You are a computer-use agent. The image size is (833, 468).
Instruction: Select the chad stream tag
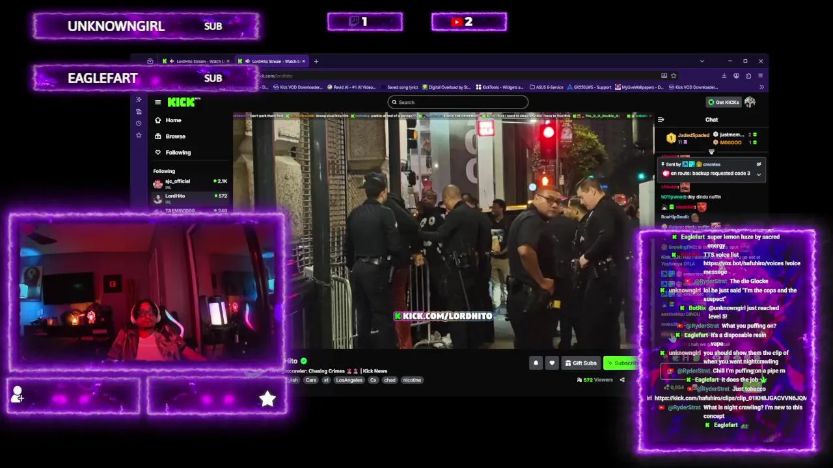[x=389, y=380]
